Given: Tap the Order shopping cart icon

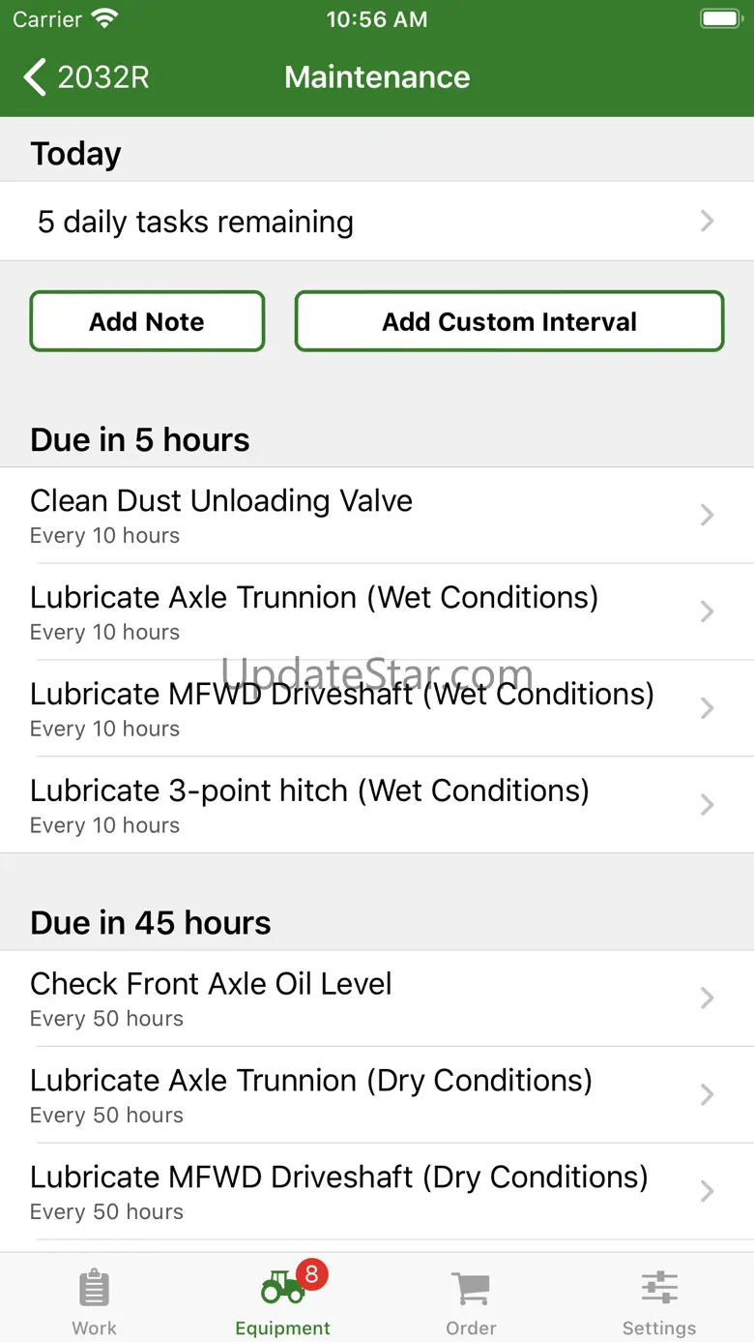Looking at the screenshot, I should (471, 1288).
